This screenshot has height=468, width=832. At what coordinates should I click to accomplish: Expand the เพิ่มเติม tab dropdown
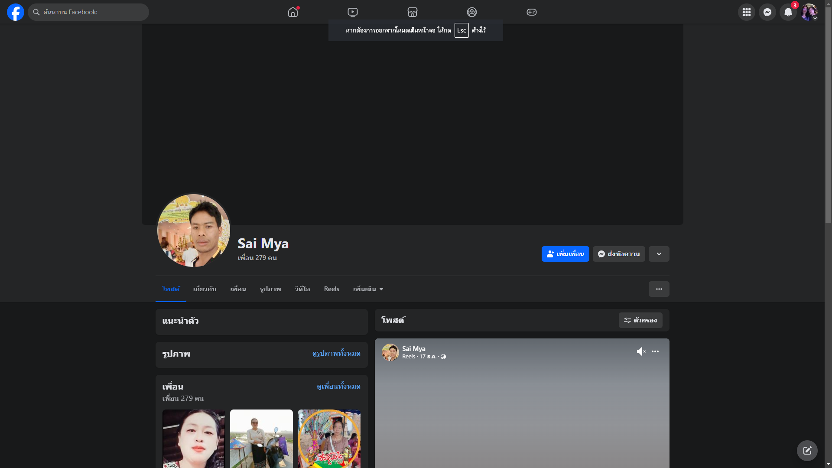[368, 289]
